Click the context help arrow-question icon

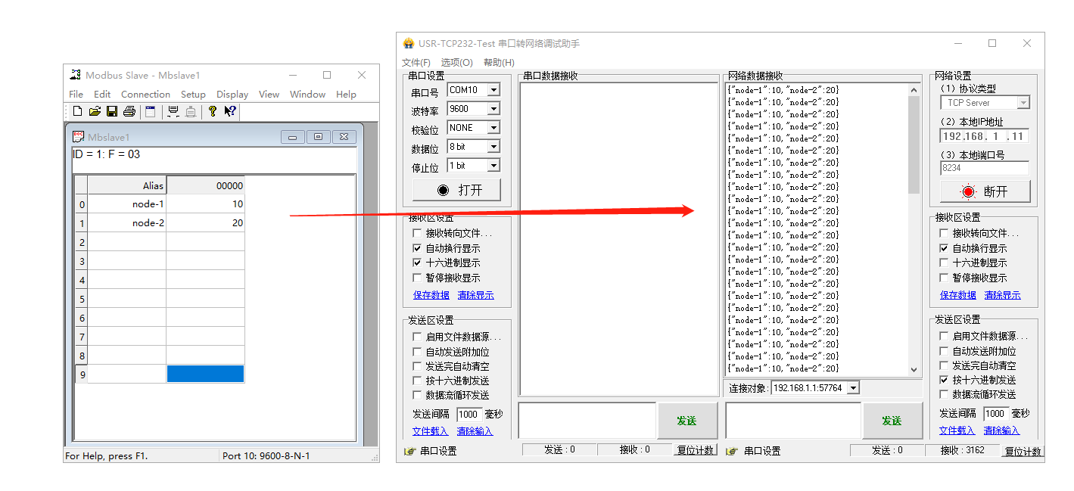[x=230, y=112]
